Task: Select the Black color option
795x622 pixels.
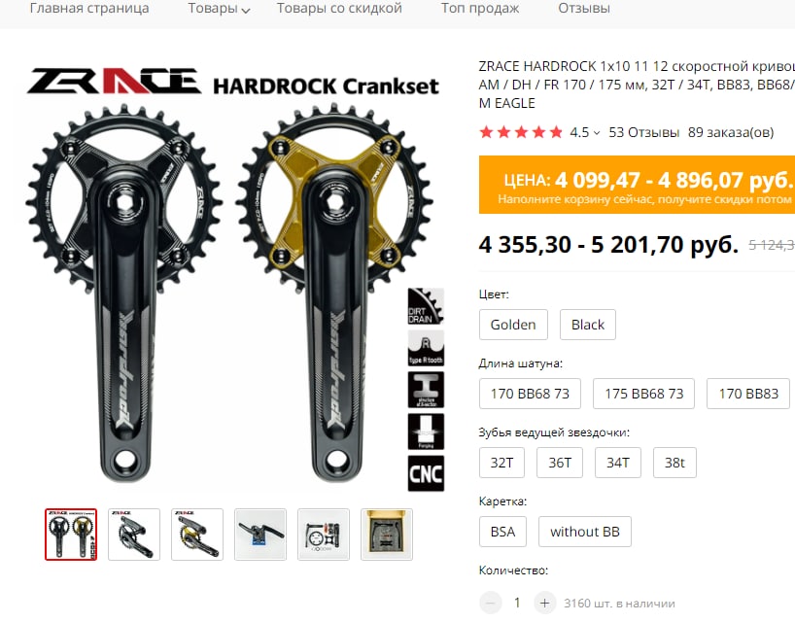Action: coord(588,325)
